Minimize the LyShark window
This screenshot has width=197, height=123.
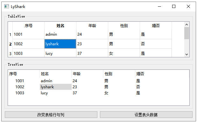click(x=159, y=6)
